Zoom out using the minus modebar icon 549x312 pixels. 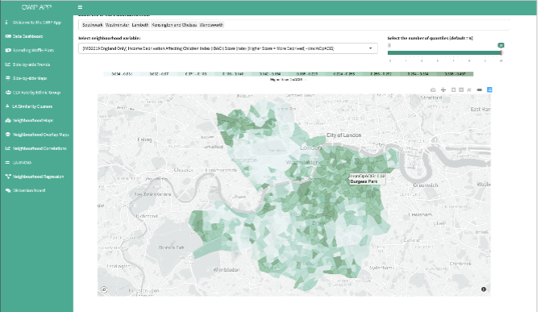coord(461,90)
